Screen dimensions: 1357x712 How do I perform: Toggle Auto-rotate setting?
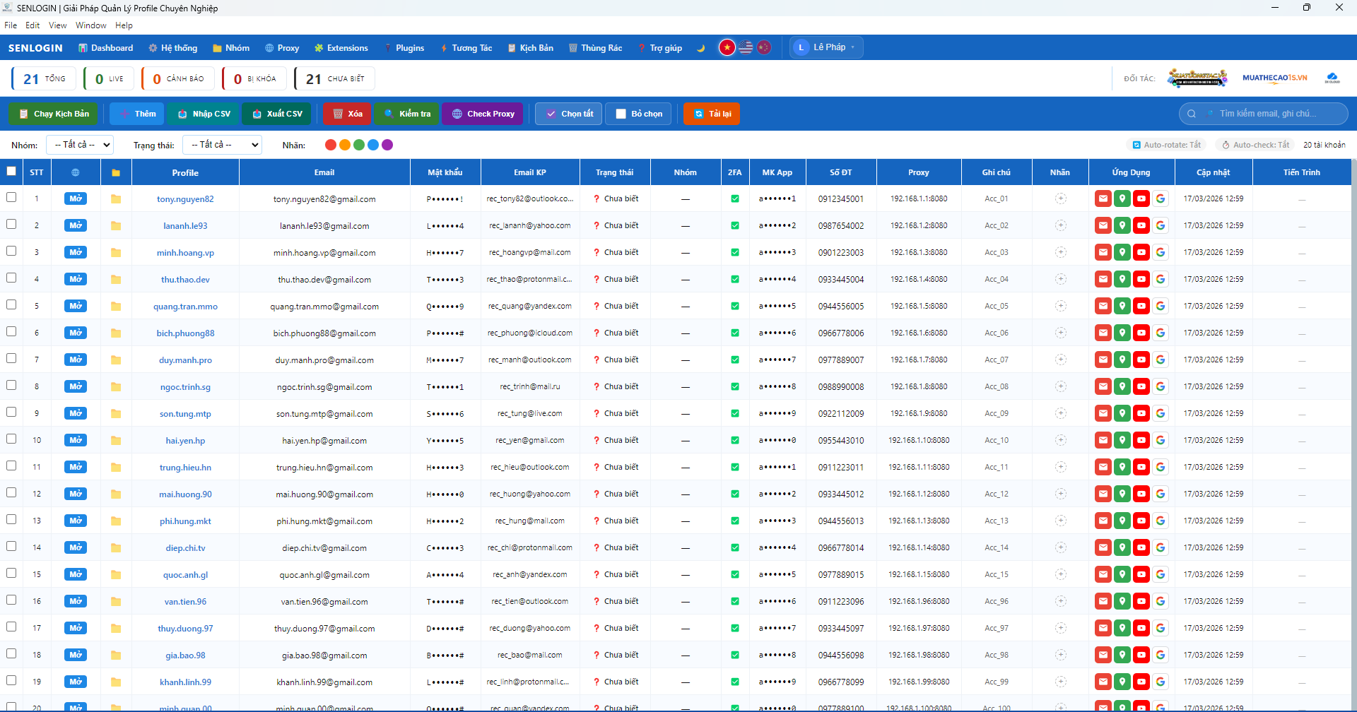click(1166, 145)
